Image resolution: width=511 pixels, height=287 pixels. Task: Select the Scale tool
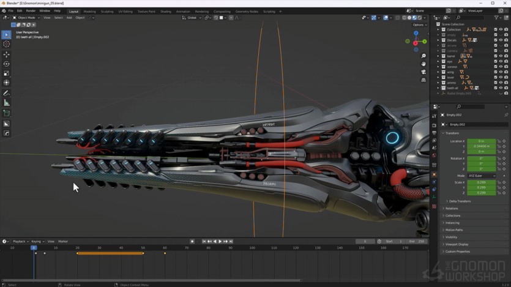(7, 73)
